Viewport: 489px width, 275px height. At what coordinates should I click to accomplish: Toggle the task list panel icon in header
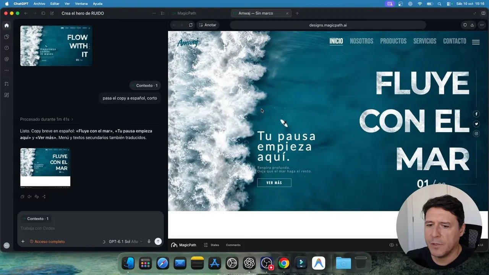163,13
